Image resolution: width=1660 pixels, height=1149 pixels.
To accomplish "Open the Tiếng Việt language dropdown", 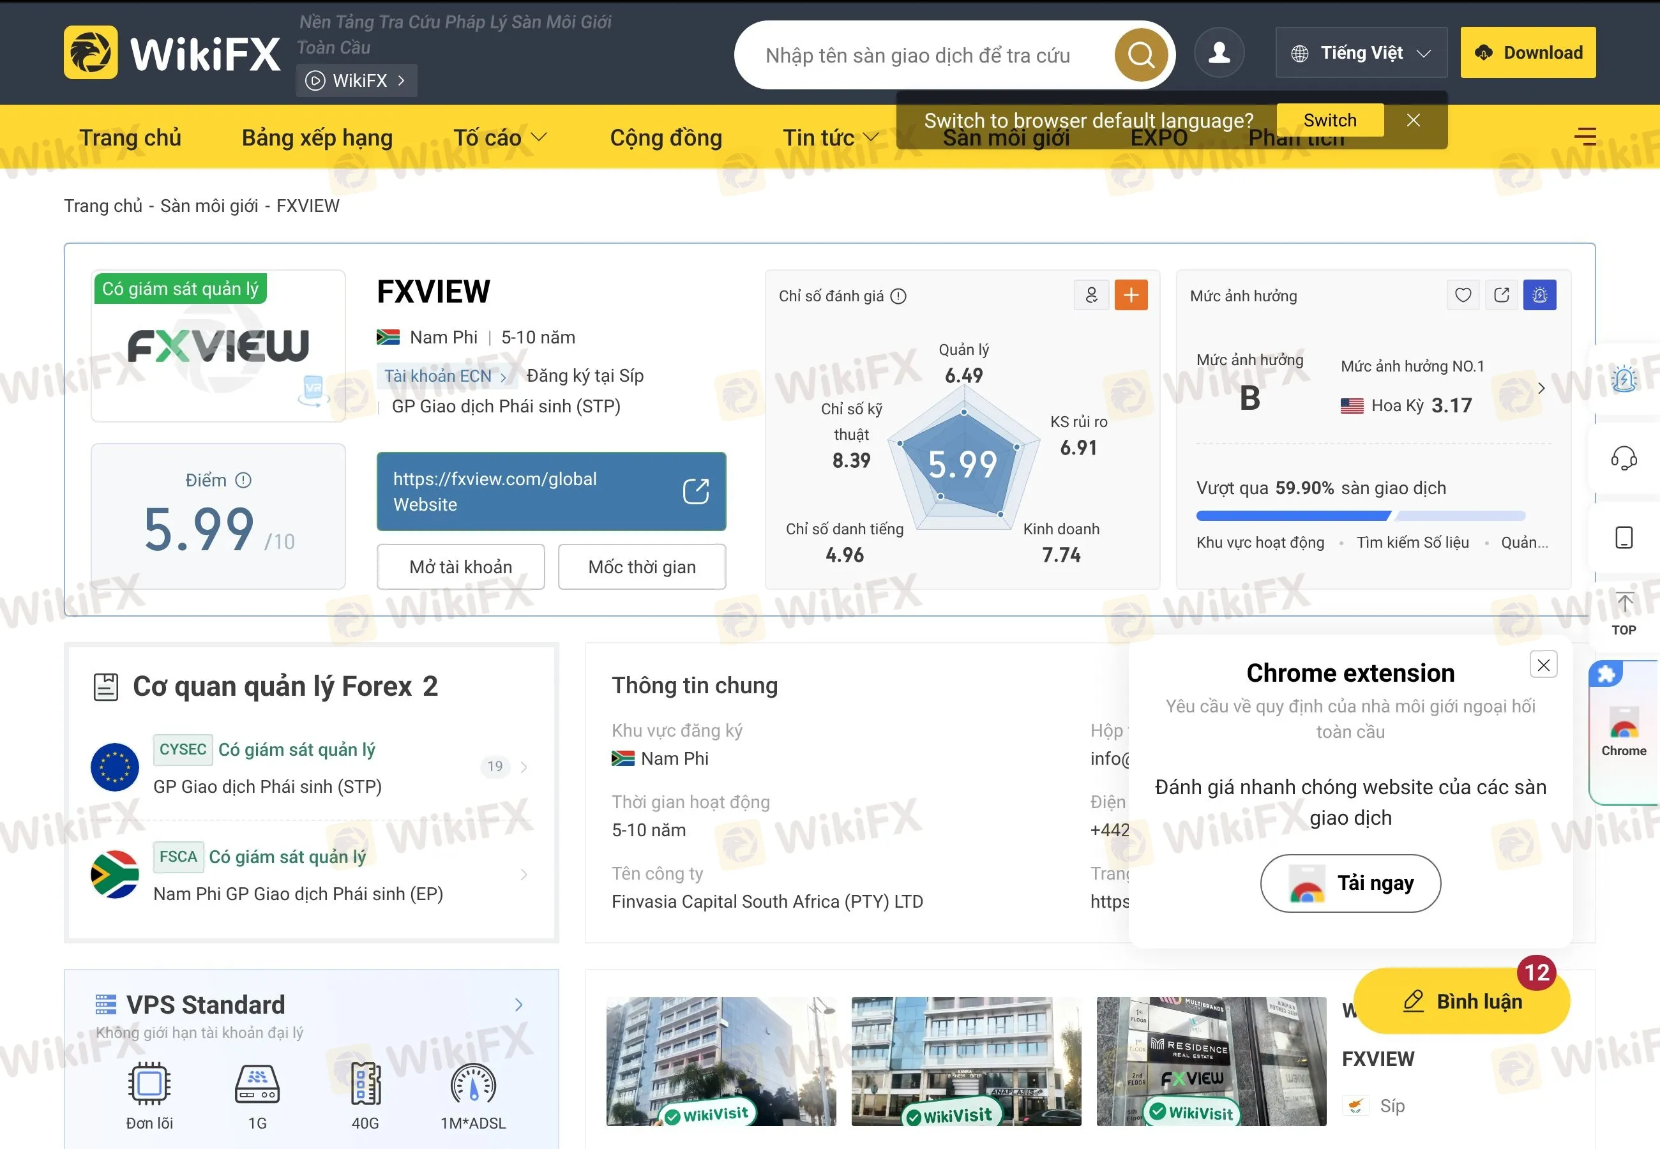I will (x=1361, y=52).
